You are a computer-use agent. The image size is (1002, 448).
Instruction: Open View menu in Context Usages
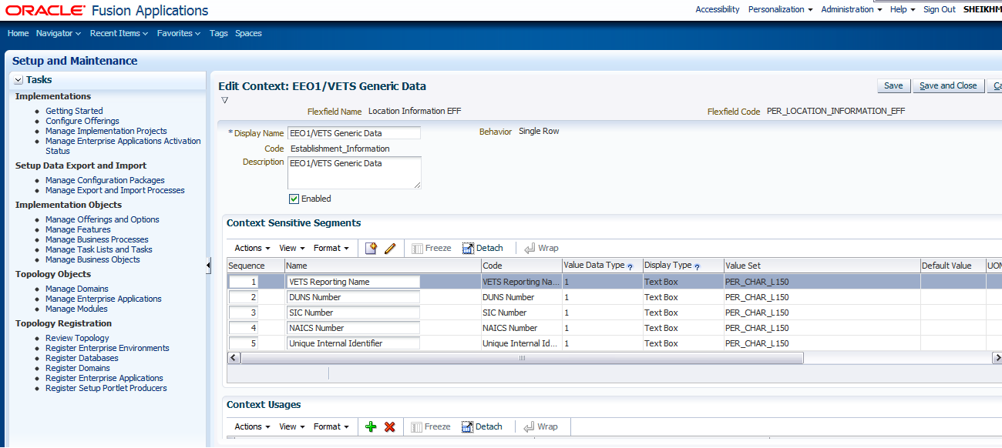[292, 426]
